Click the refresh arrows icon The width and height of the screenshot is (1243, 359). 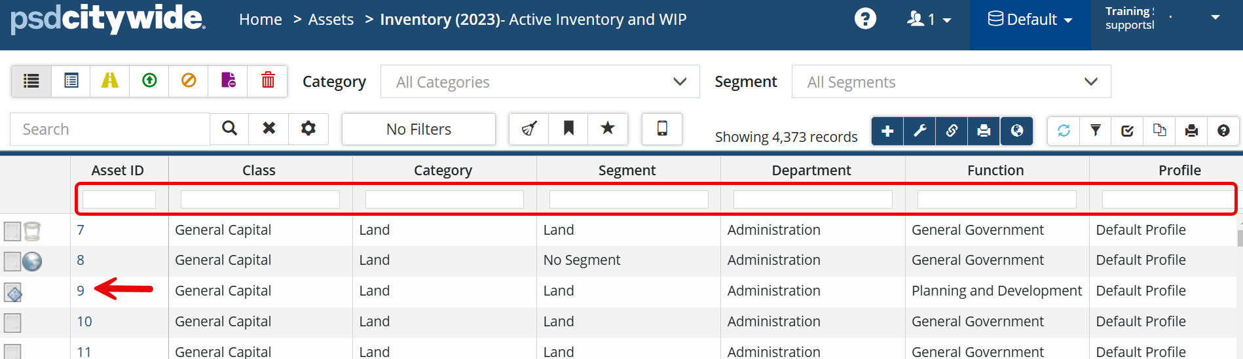[1064, 131]
